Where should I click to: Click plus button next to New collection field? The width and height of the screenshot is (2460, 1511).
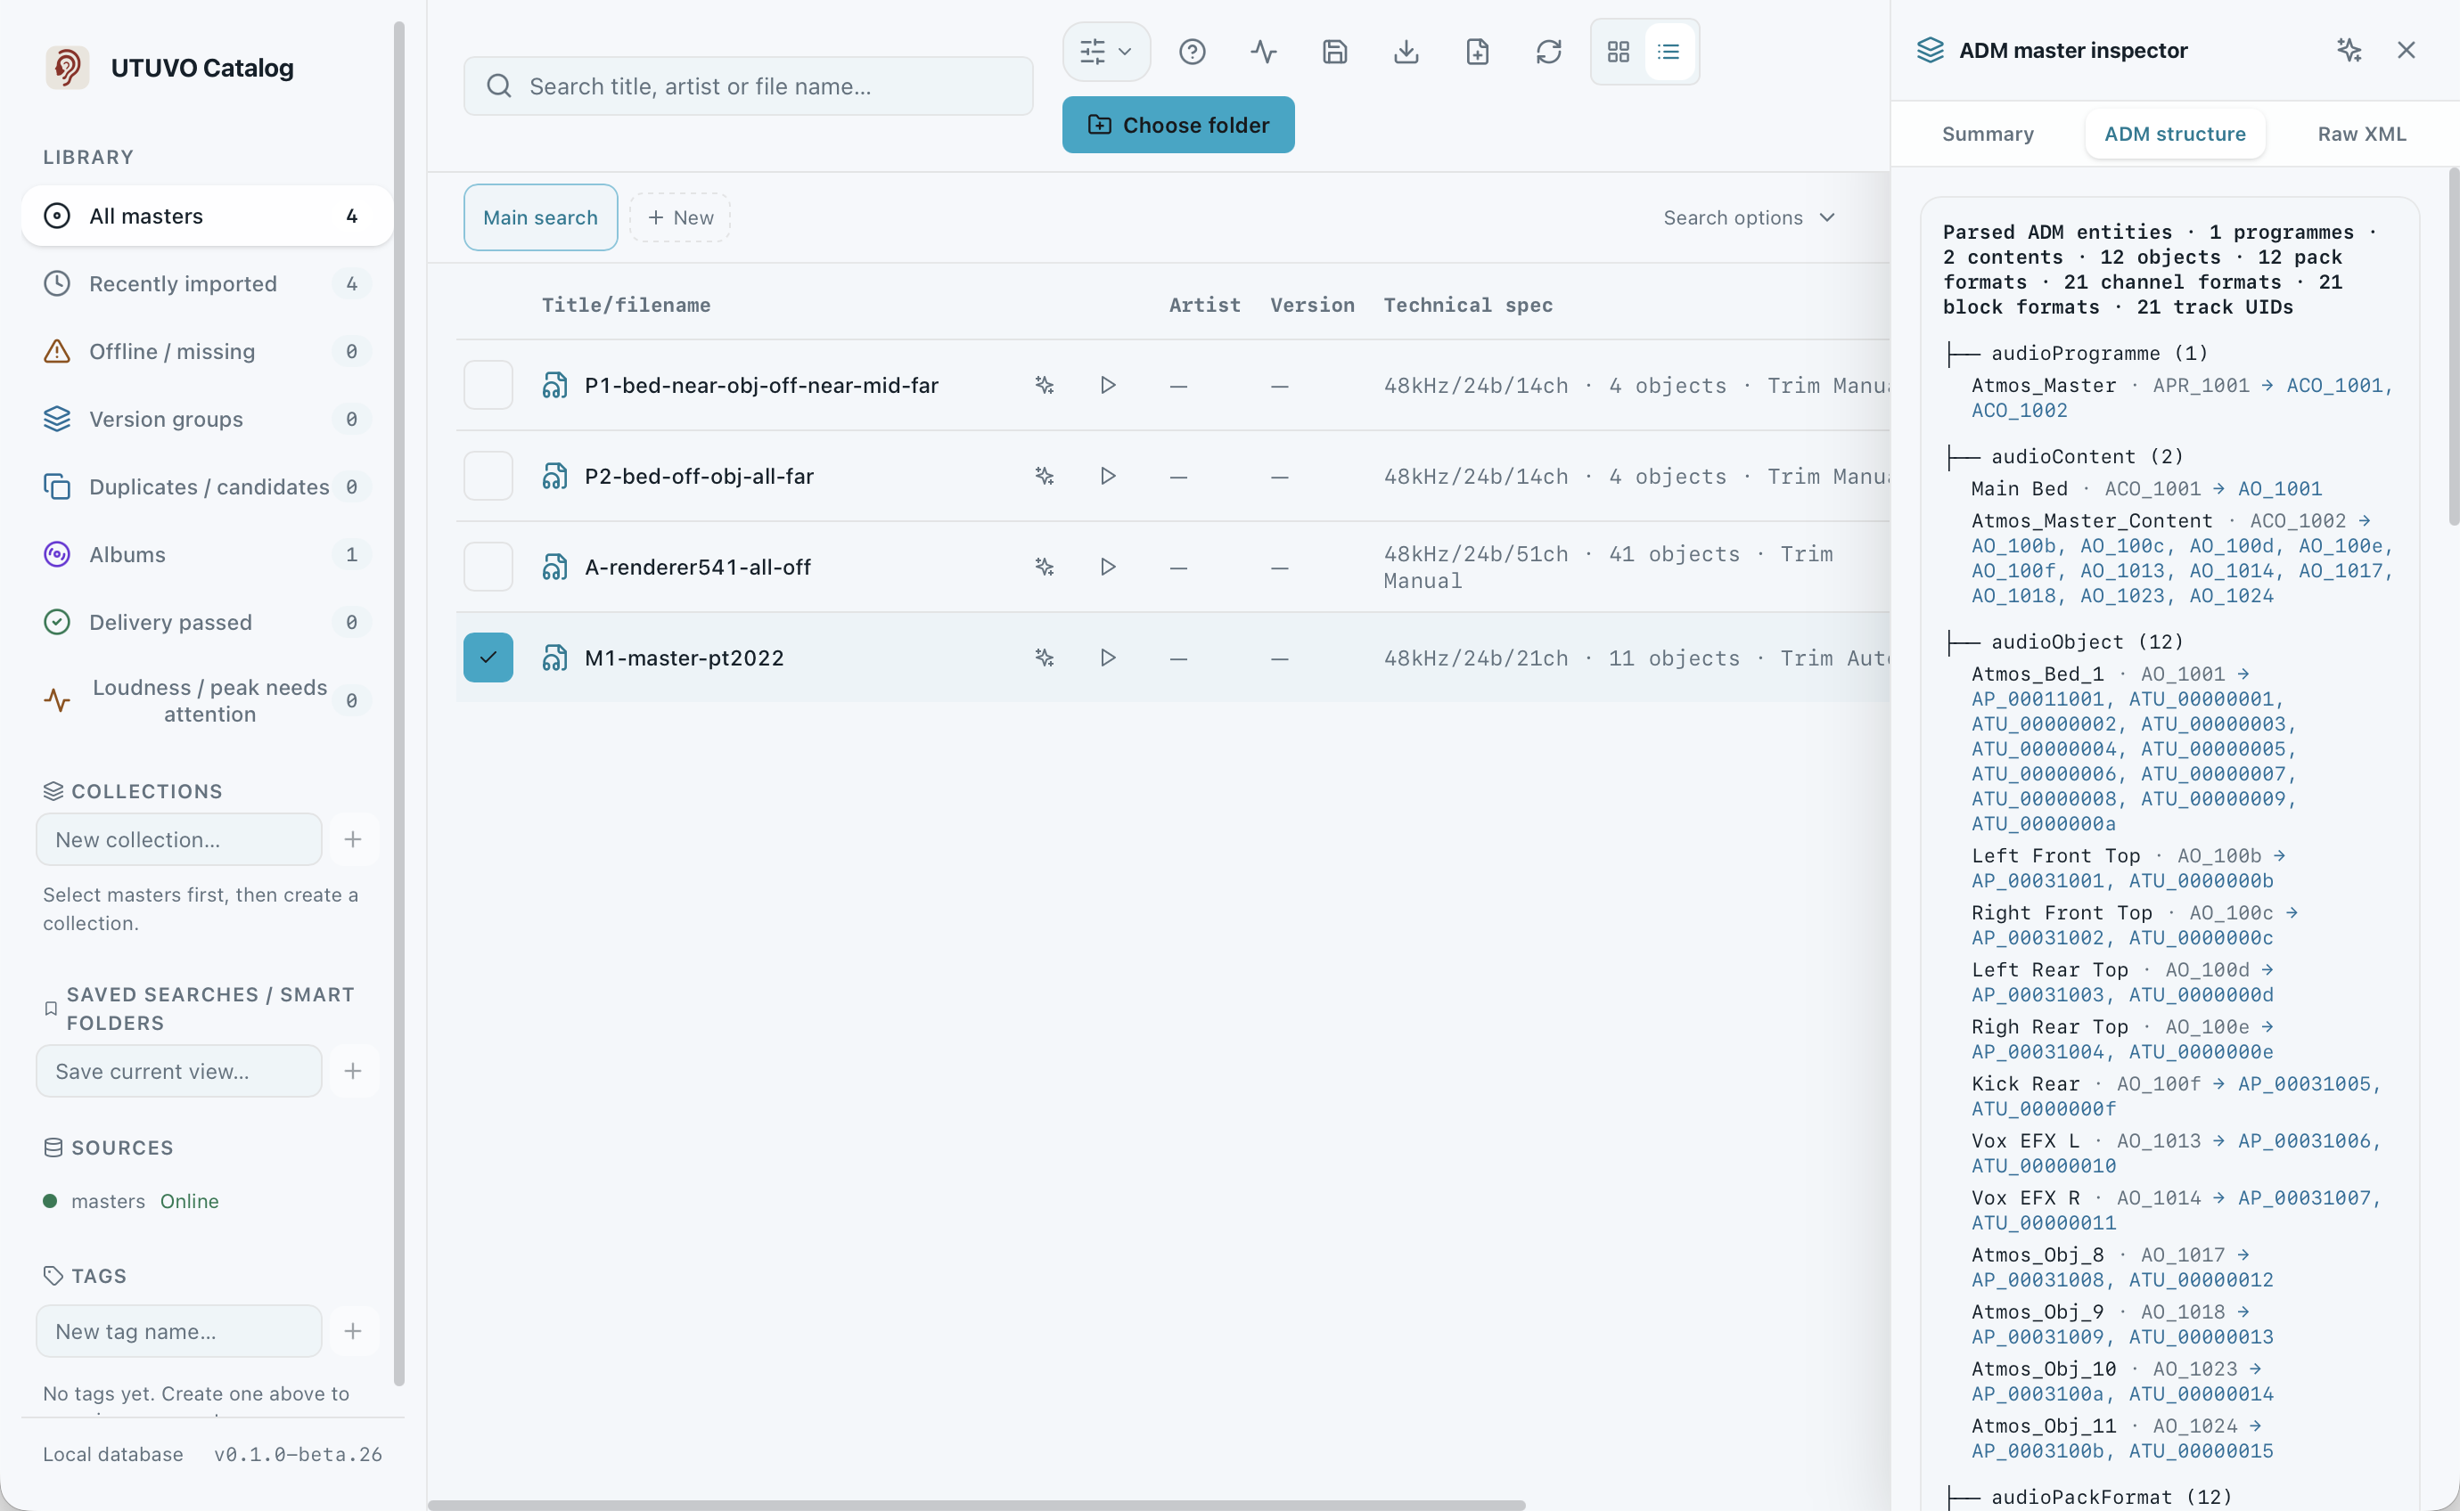pyautogui.click(x=353, y=839)
